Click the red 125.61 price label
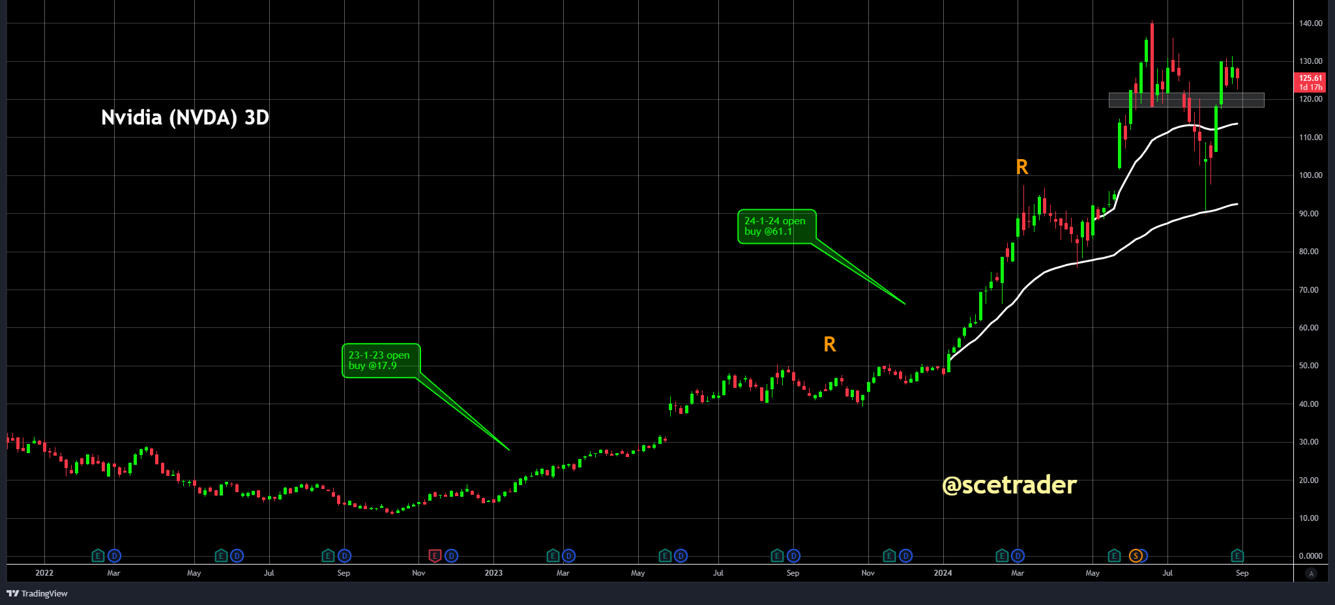The height and width of the screenshot is (605, 1335). [1309, 81]
